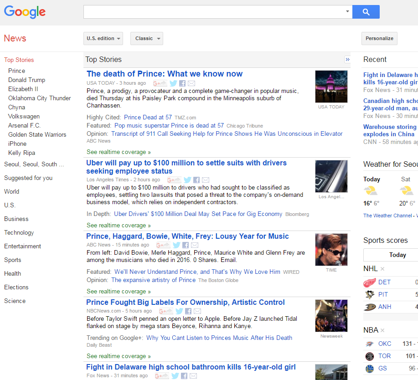The width and height of the screenshot is (418, 380).
Task: Share Uber settlement story on Facebook
Action: [196, 180]
